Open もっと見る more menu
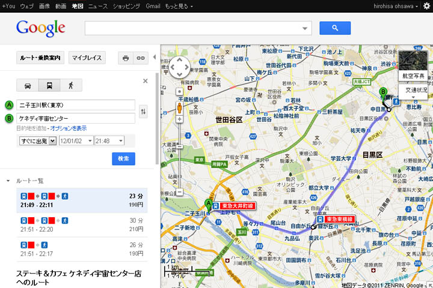This screenshot has height=288, width=433. click(179, 6)
